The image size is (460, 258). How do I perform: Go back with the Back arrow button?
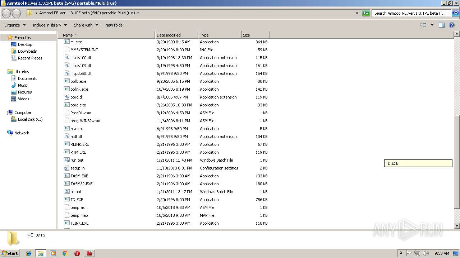point(6,13)
